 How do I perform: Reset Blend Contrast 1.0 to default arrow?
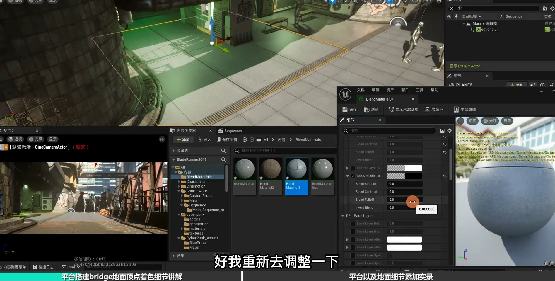[445, 144]
